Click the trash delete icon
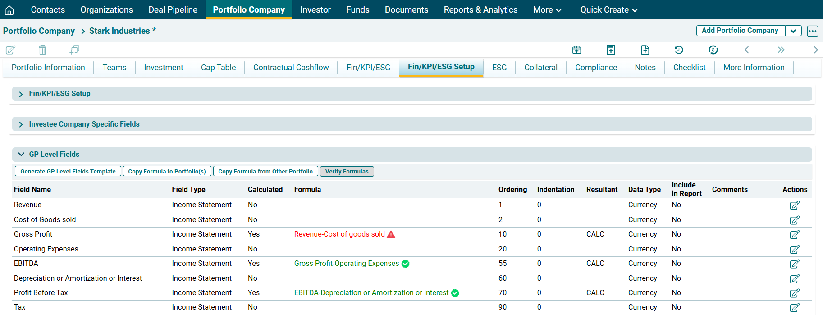The height and width of the screenshot is (315, 823). tap(42, 50)
